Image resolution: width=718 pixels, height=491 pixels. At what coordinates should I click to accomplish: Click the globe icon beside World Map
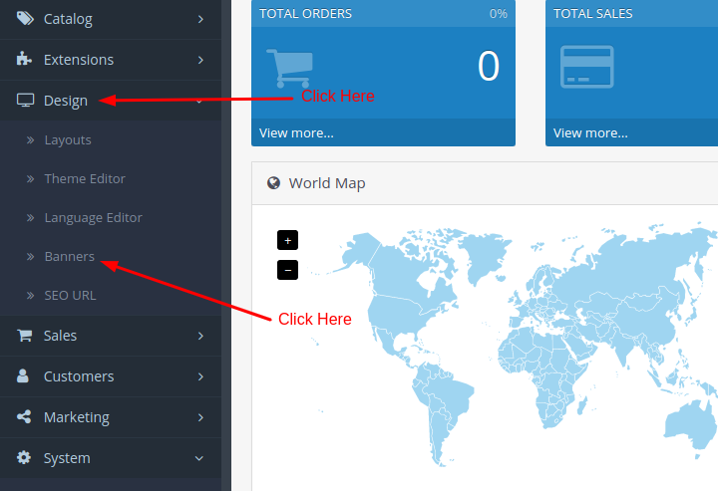point(274,183)
